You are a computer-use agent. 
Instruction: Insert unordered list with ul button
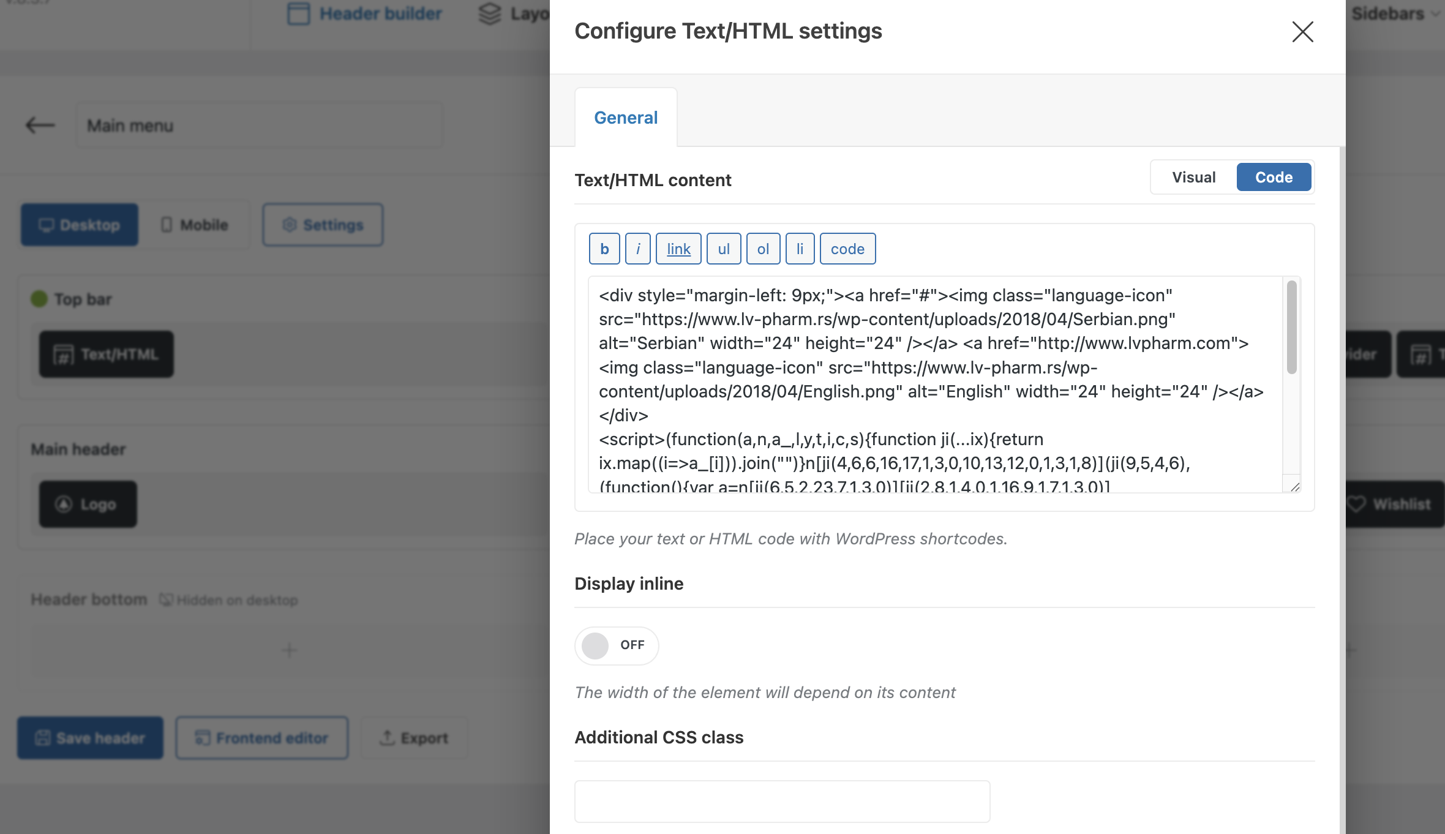coord(724,249)
